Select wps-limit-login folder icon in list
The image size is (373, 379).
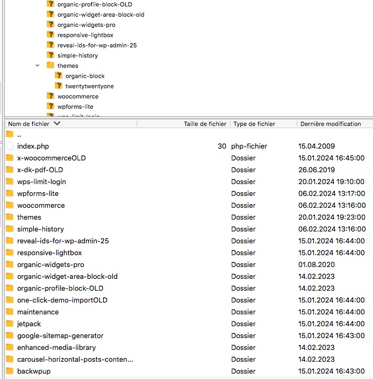click(x=10, y=181)
